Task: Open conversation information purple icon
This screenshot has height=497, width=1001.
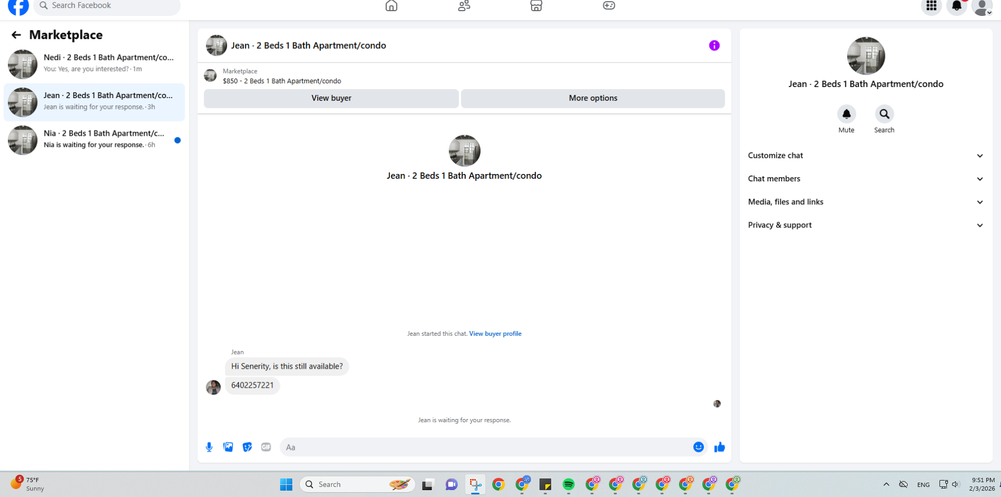Action: tap(715, 46)
